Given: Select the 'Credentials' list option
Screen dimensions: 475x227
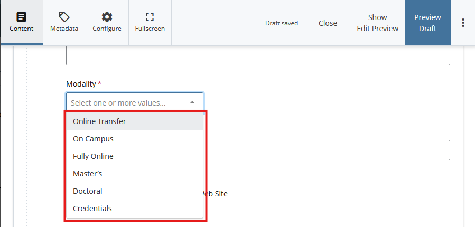Looking at the screenshot, I should pyautogui.click(x=92, y=209).
